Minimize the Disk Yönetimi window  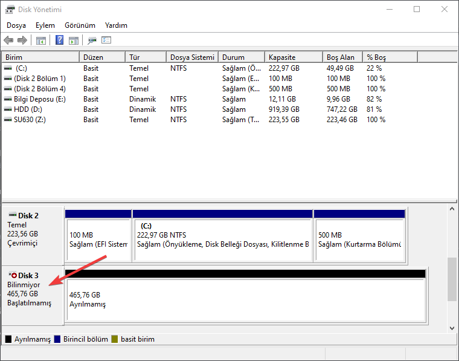pyautogui.click(x=390, y=10)
